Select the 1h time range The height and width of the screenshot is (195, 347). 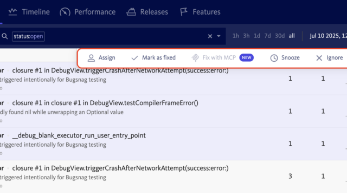[235, 36]
